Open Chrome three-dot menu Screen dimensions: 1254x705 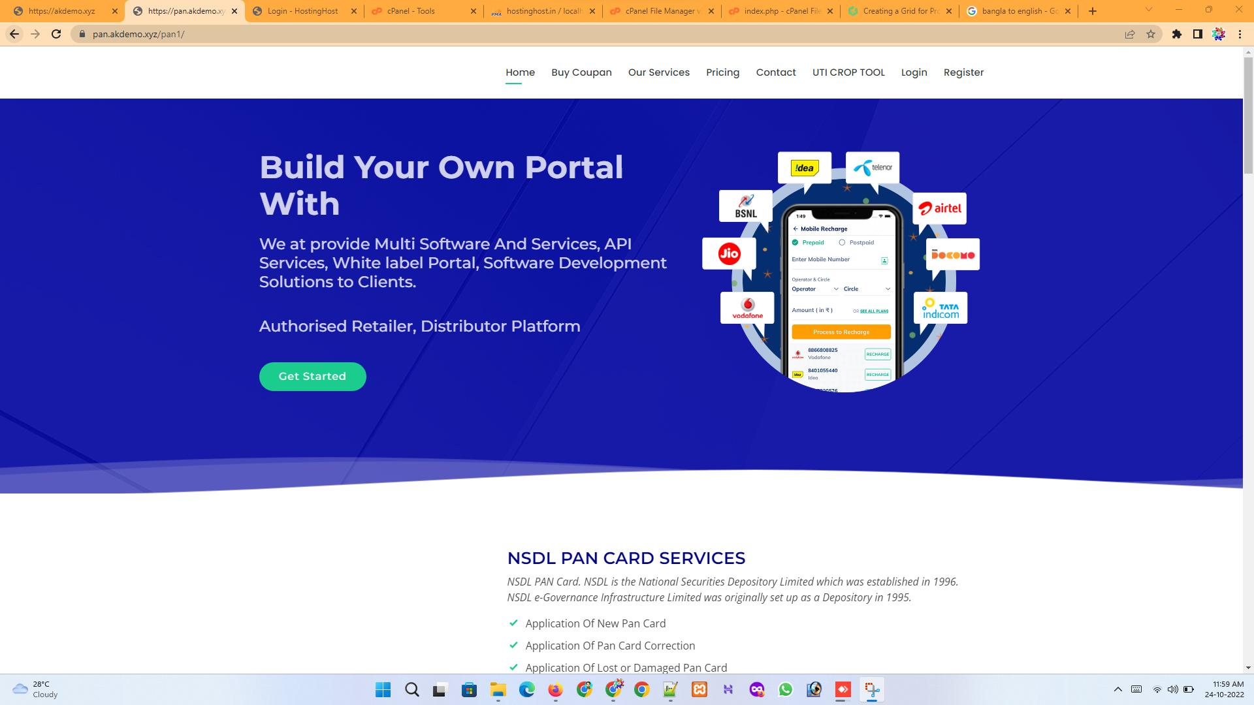tap(1240, 34)
